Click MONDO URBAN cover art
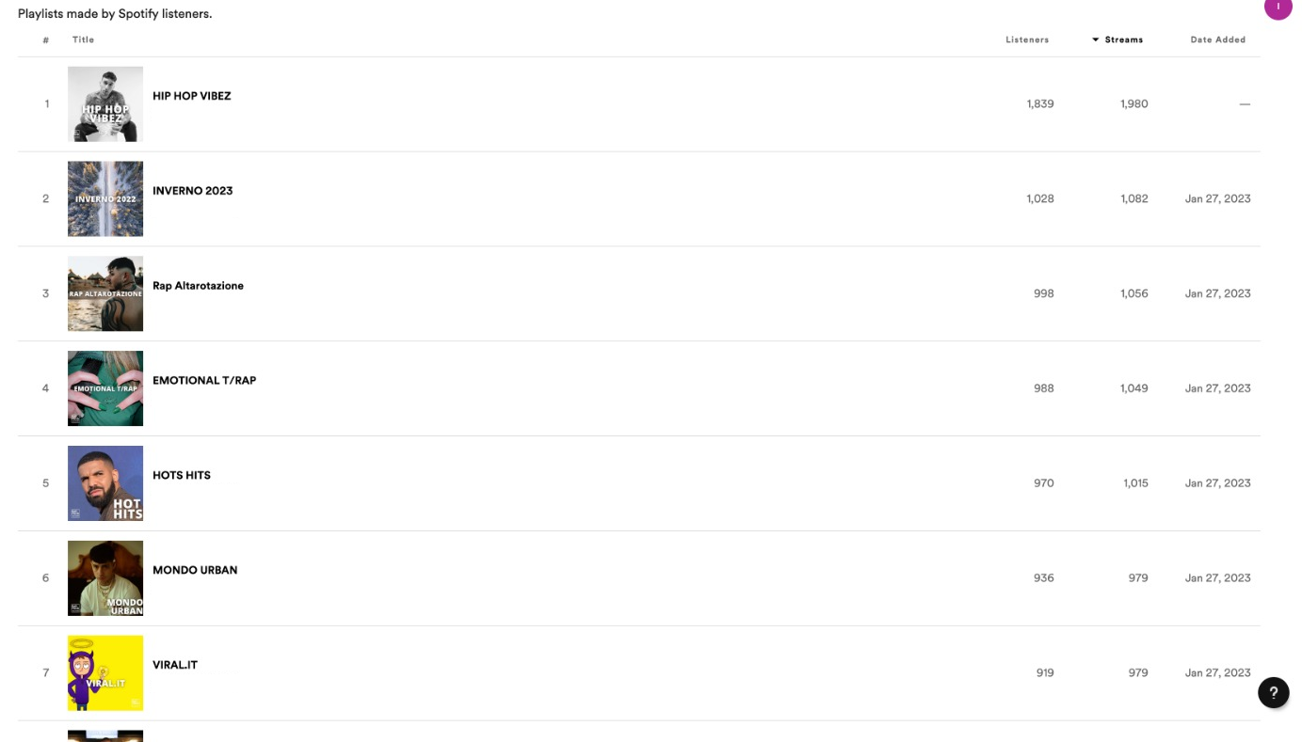 point(105,578)
